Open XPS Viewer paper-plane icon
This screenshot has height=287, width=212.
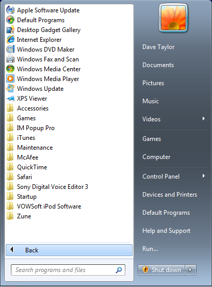pyautogui.click(x=10, y=99)
